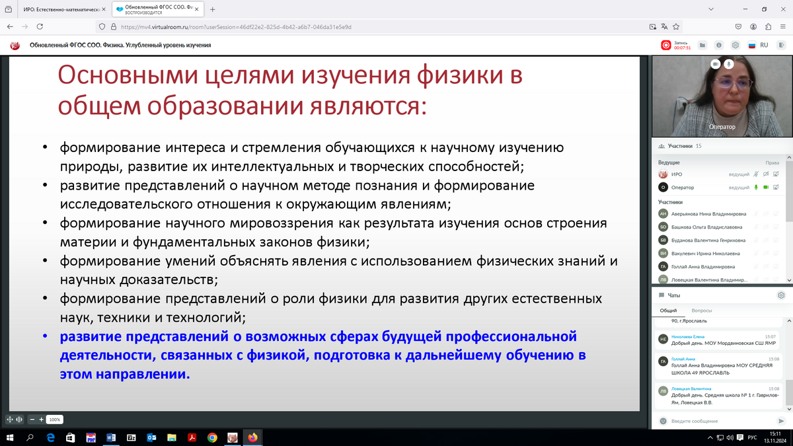
Task: Toggle screen sharing right for Оператор
Action: click(776, 188)
